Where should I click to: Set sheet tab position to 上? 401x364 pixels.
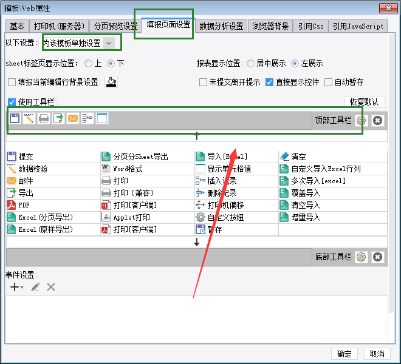89,63
